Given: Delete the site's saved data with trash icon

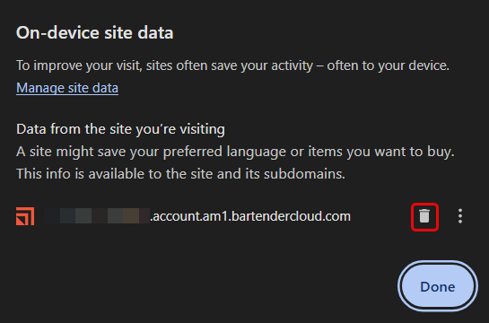Looking at the screenshot, I should click(x=424, y=216).
